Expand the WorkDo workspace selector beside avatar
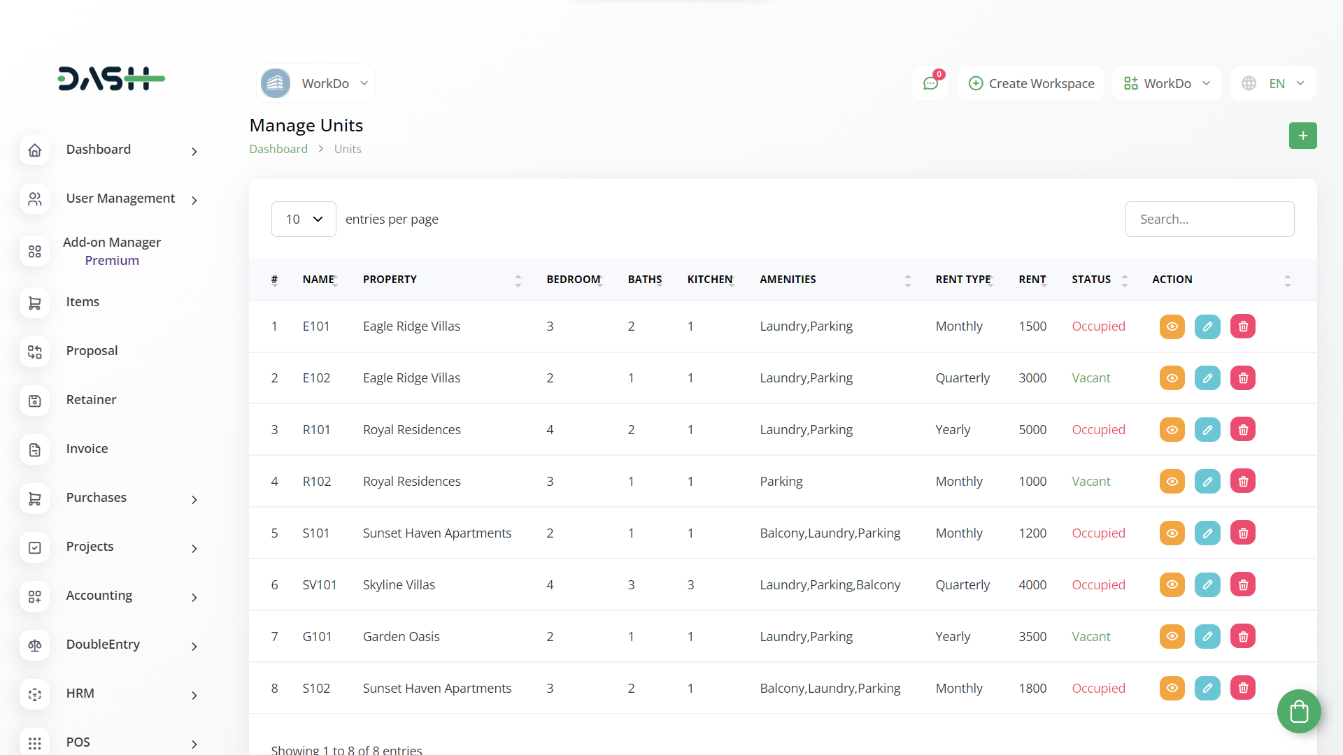The height and width of the screenshot is (755, 1343). point(316,84)
